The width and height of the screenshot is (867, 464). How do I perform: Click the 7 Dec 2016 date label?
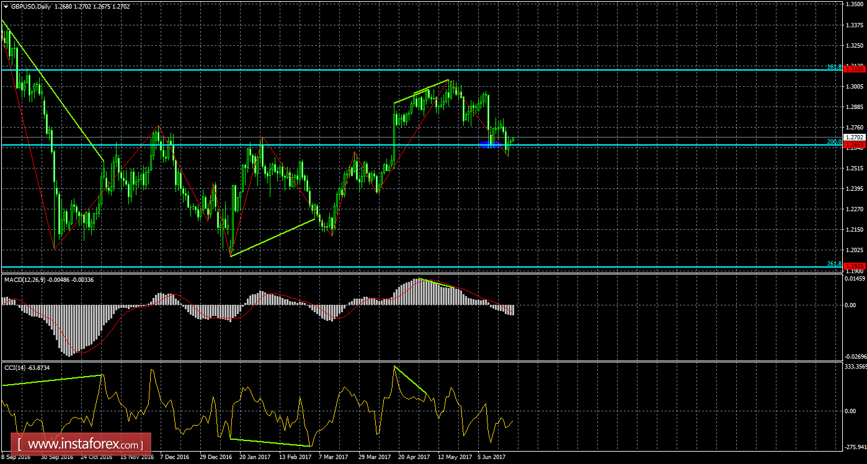176,457
